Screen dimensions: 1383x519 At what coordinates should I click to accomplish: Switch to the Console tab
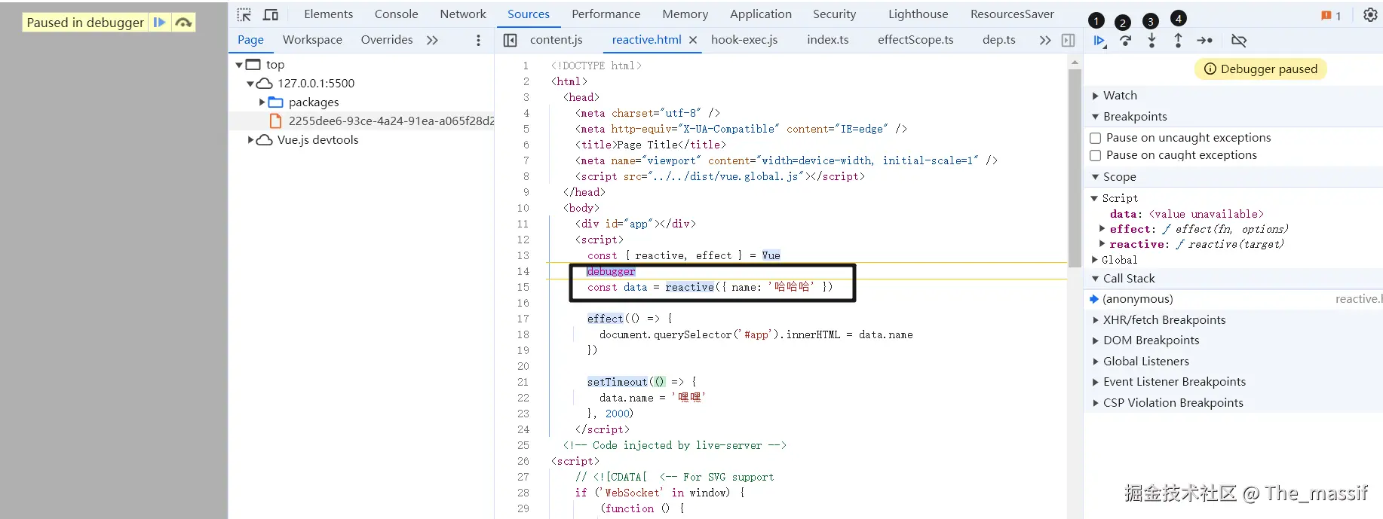(x=396, y=14)
